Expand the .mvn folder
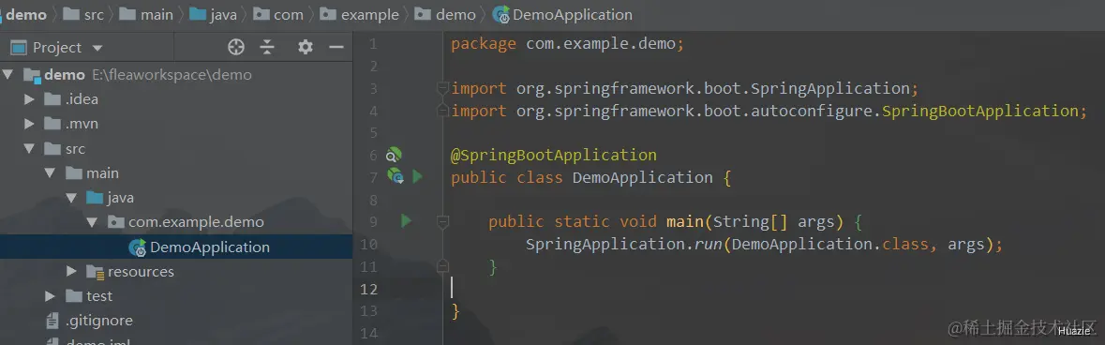This screenshot has height=345, width=1105. 29,124
